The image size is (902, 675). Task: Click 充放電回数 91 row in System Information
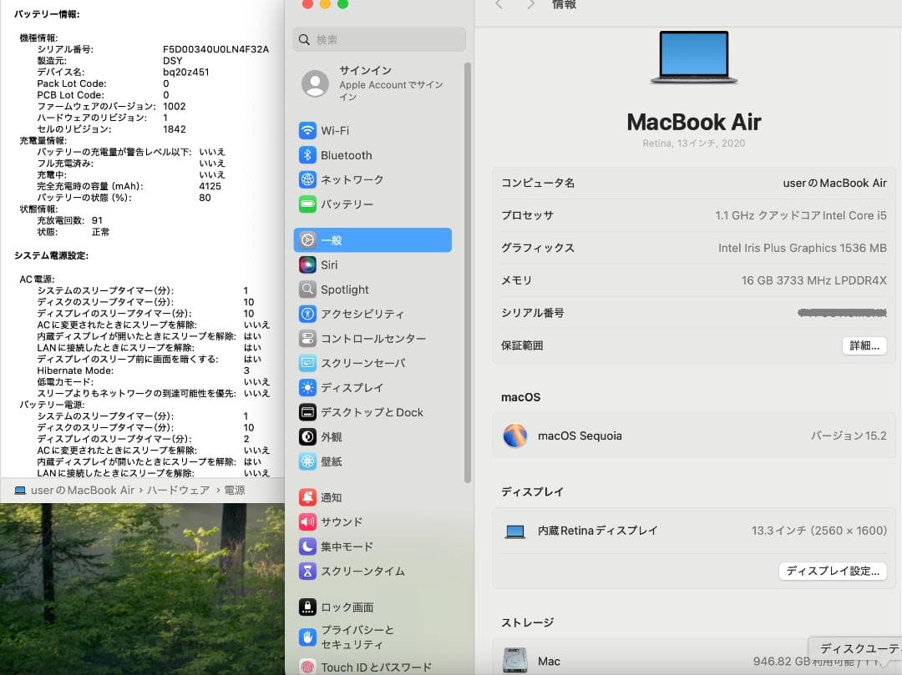(69, 220)
